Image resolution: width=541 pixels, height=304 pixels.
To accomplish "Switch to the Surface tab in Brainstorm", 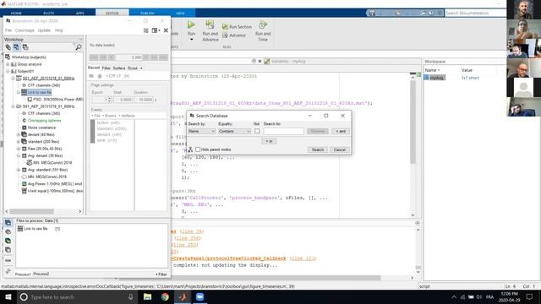I will tap(118, 68).
